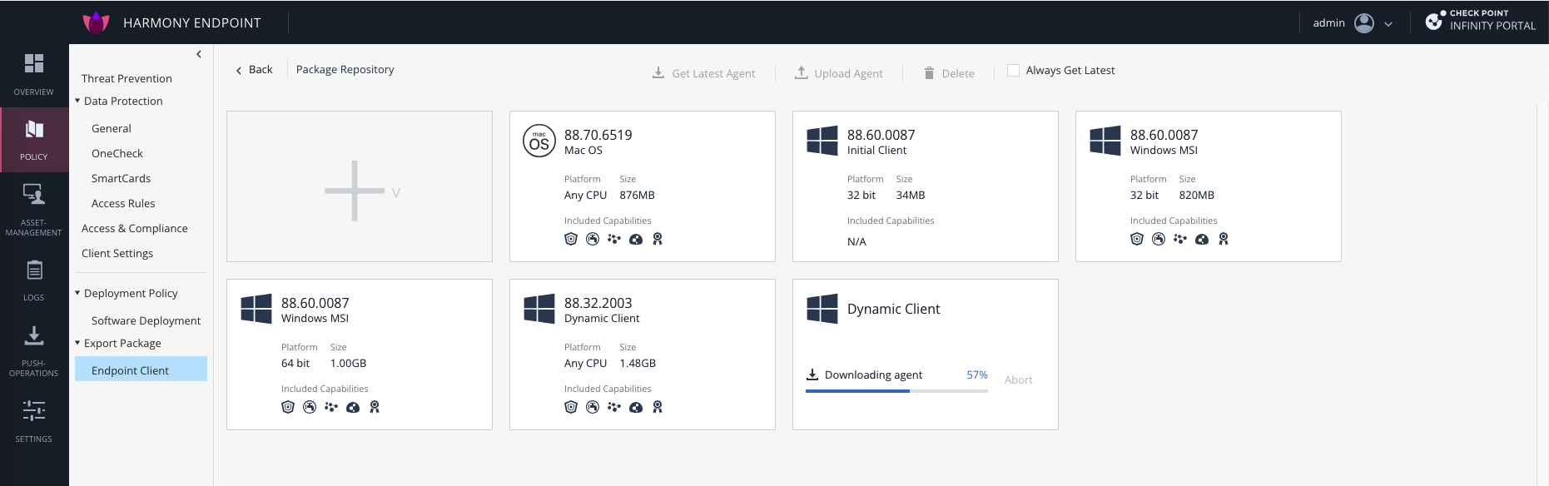The width and height of the screenshot is (1549, 486).
Task: Open Push Operations in the sidebar
Action: (33, 335)
